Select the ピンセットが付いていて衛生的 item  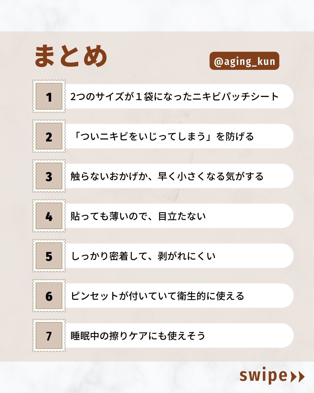[x=157, y=296]
